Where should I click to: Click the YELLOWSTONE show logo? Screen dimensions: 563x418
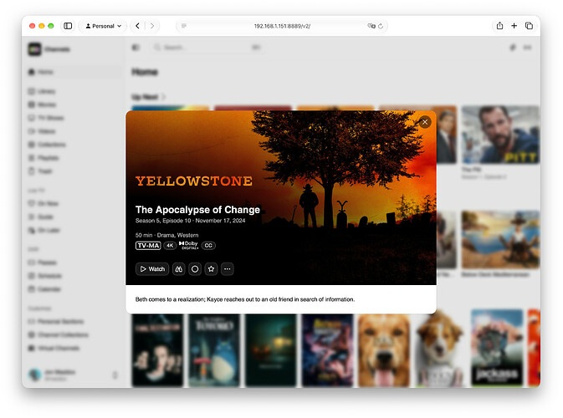194,181
